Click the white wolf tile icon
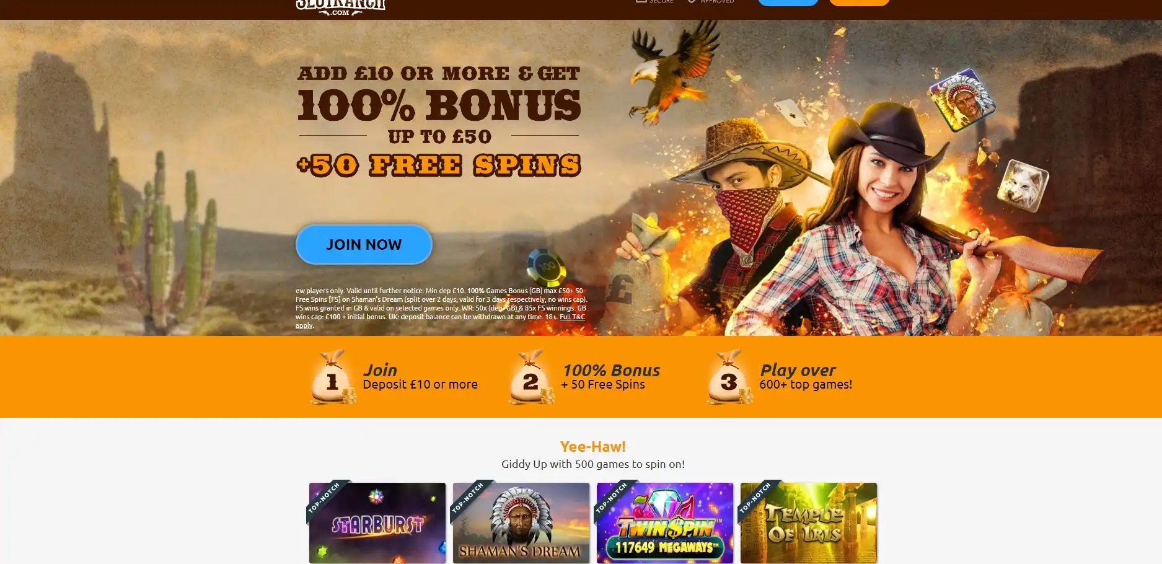The image size is (1162, 564). point(1022,185)
